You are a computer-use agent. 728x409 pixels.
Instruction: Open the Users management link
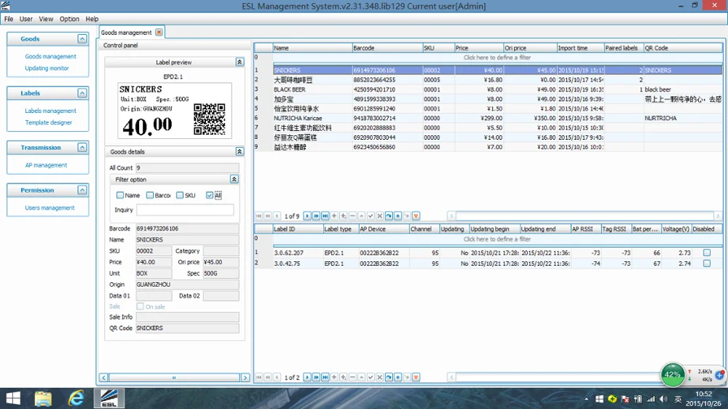click(x=50, y=208)
